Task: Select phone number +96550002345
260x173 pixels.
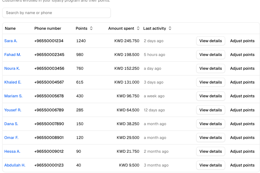Action: click(49, 55)
